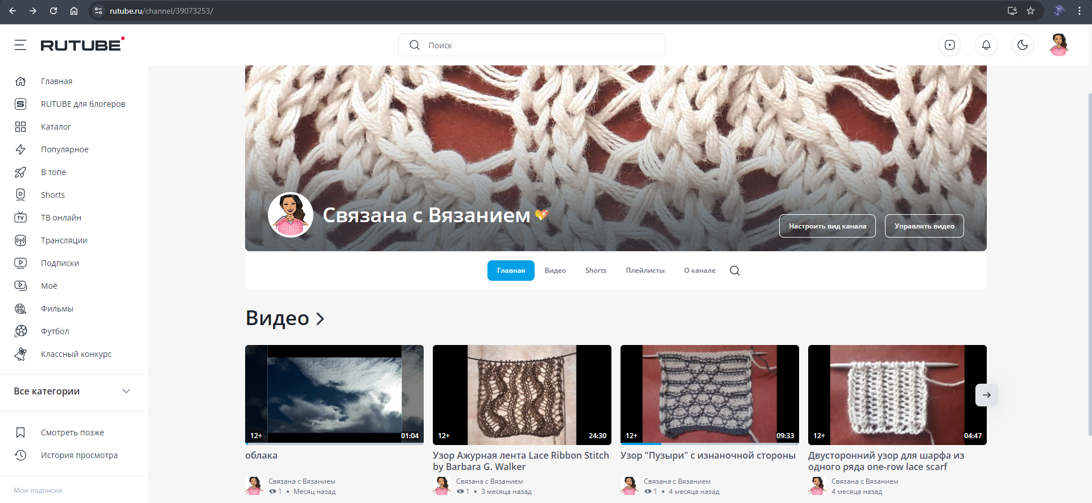
Task: Switch to the Плейлисты channel tab
Action: 645,271
